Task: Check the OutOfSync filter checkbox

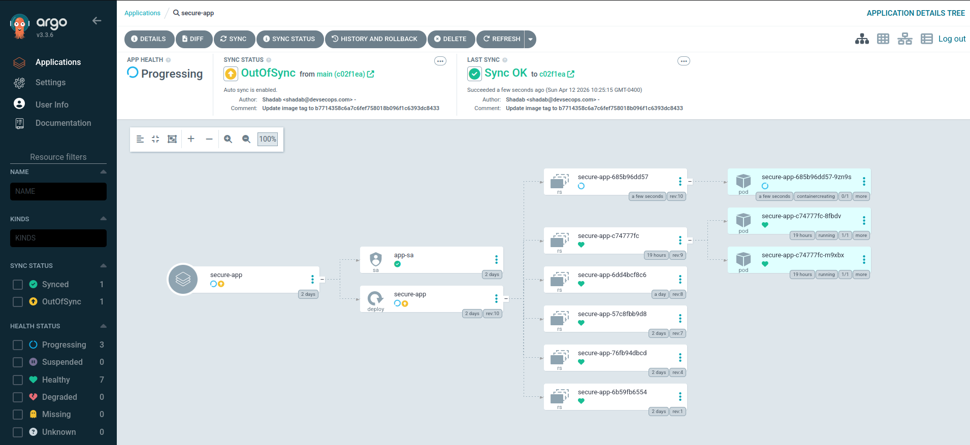Action: click(x=18, y=302)
